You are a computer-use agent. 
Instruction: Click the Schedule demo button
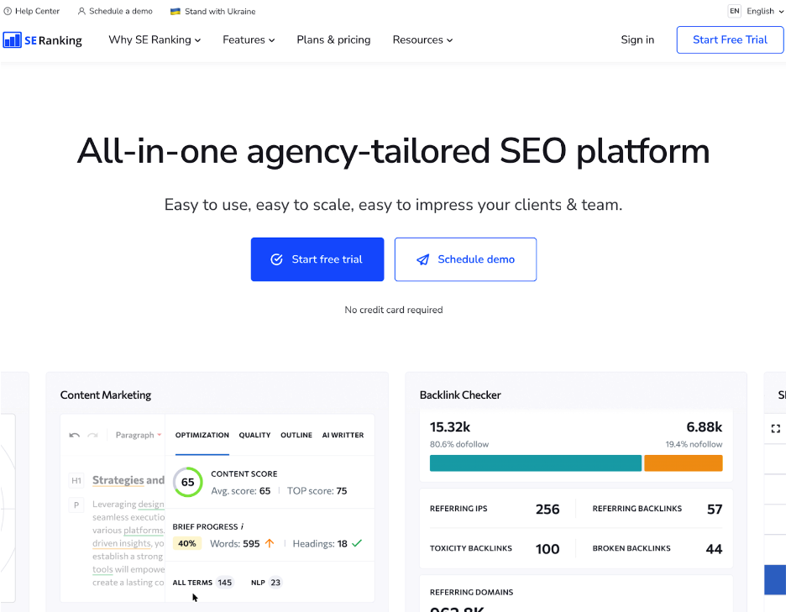(x=465, y=259)
